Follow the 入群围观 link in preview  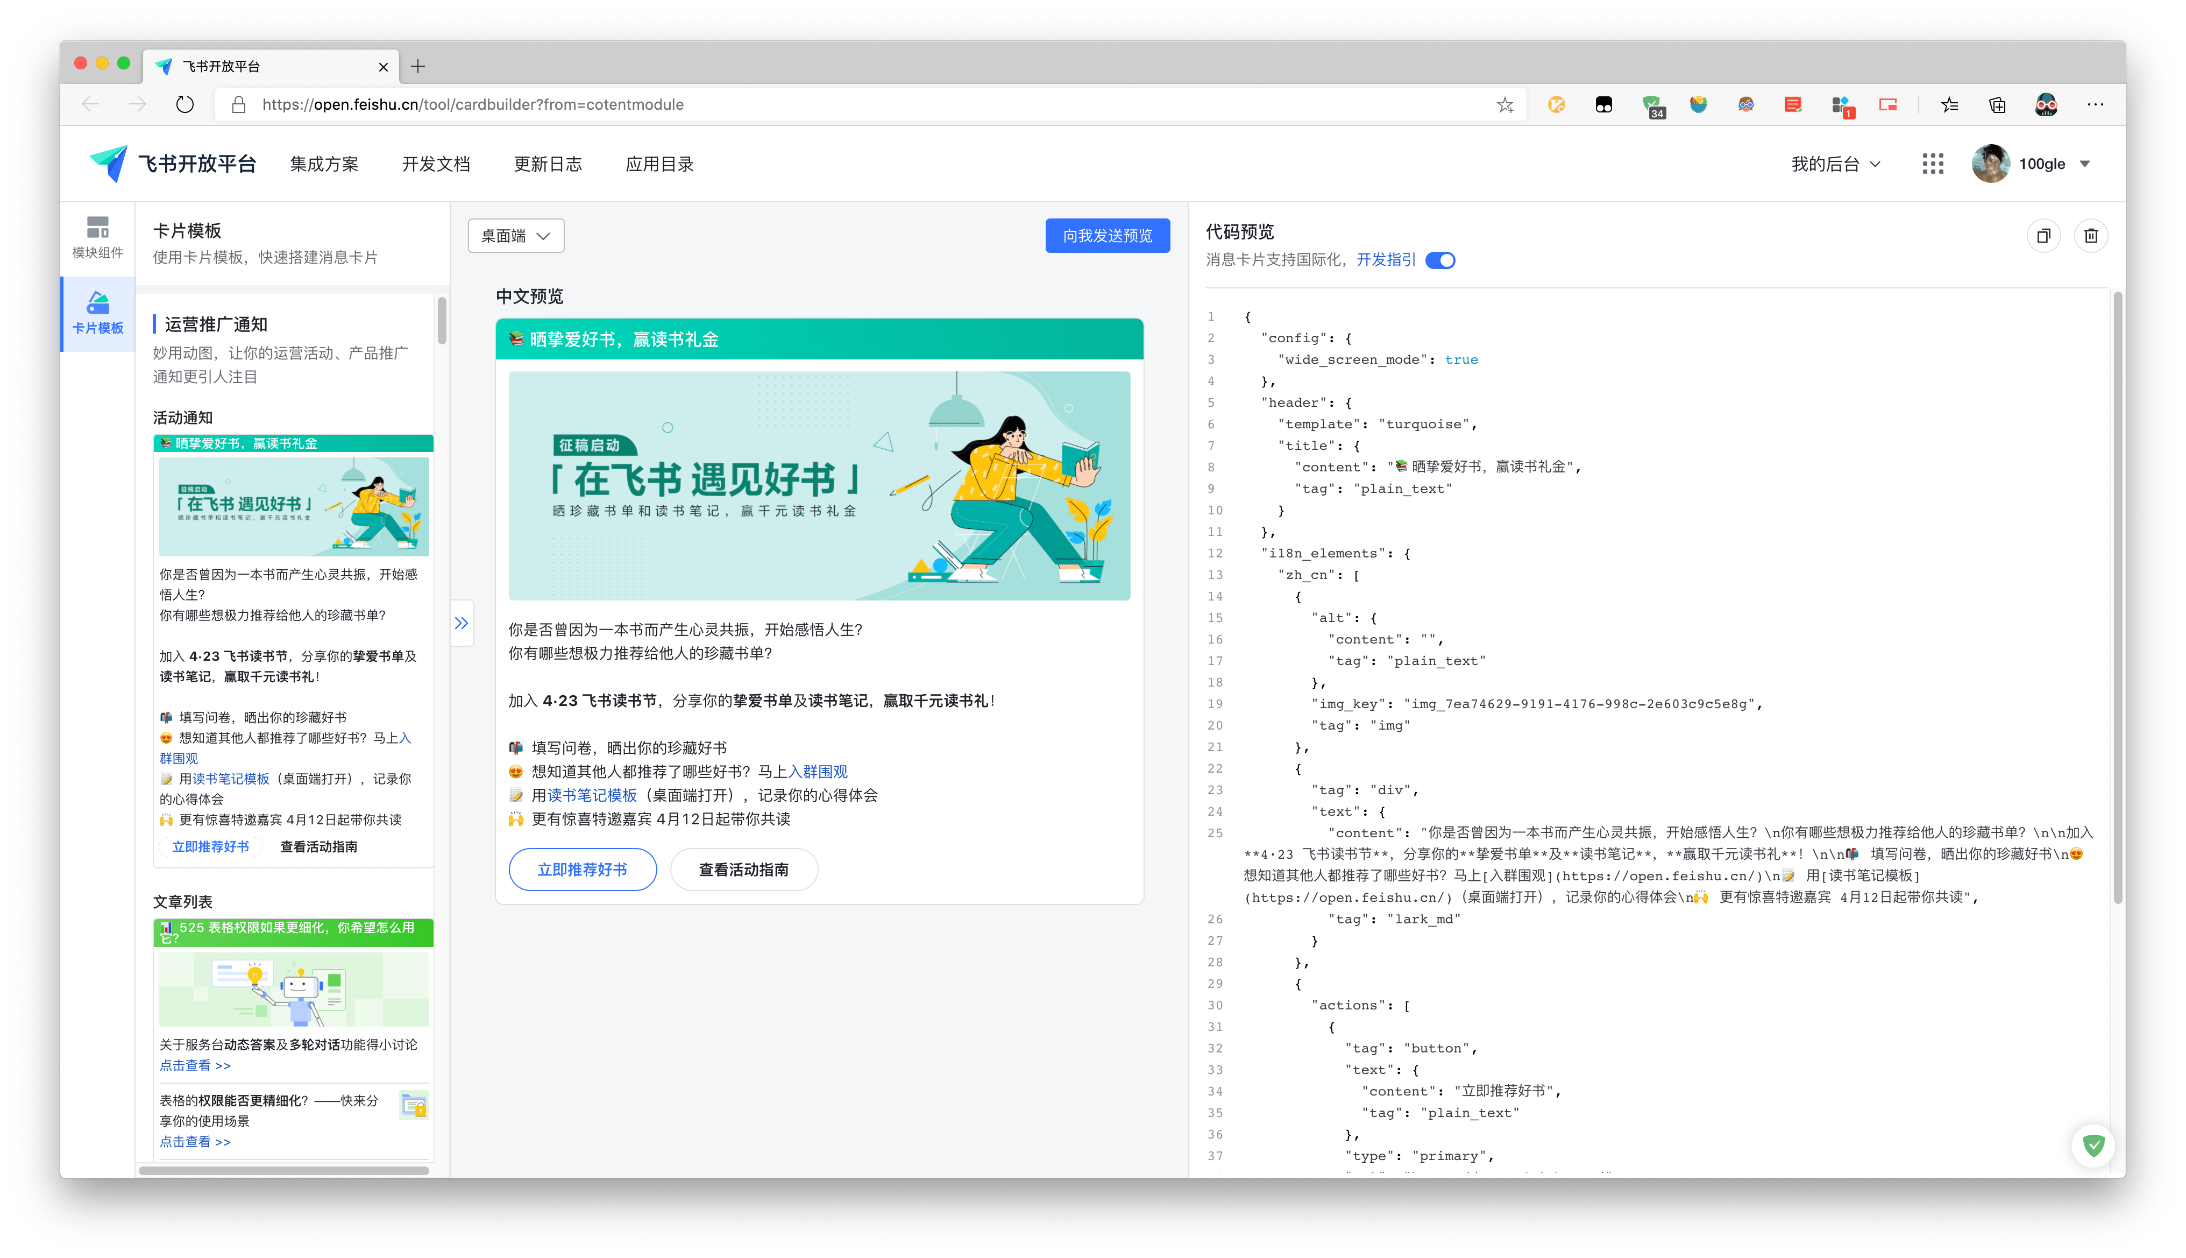[x=817, y=771]
